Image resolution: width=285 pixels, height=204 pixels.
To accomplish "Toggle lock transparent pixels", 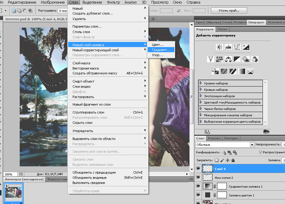I will click(x=216, y=160).
